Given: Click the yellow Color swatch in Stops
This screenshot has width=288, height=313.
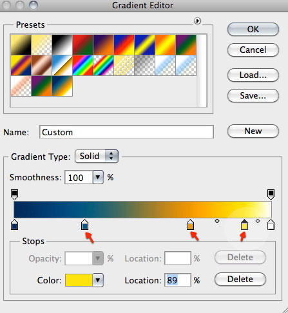Looking at the screenshot, I should (x=79, y=280).
